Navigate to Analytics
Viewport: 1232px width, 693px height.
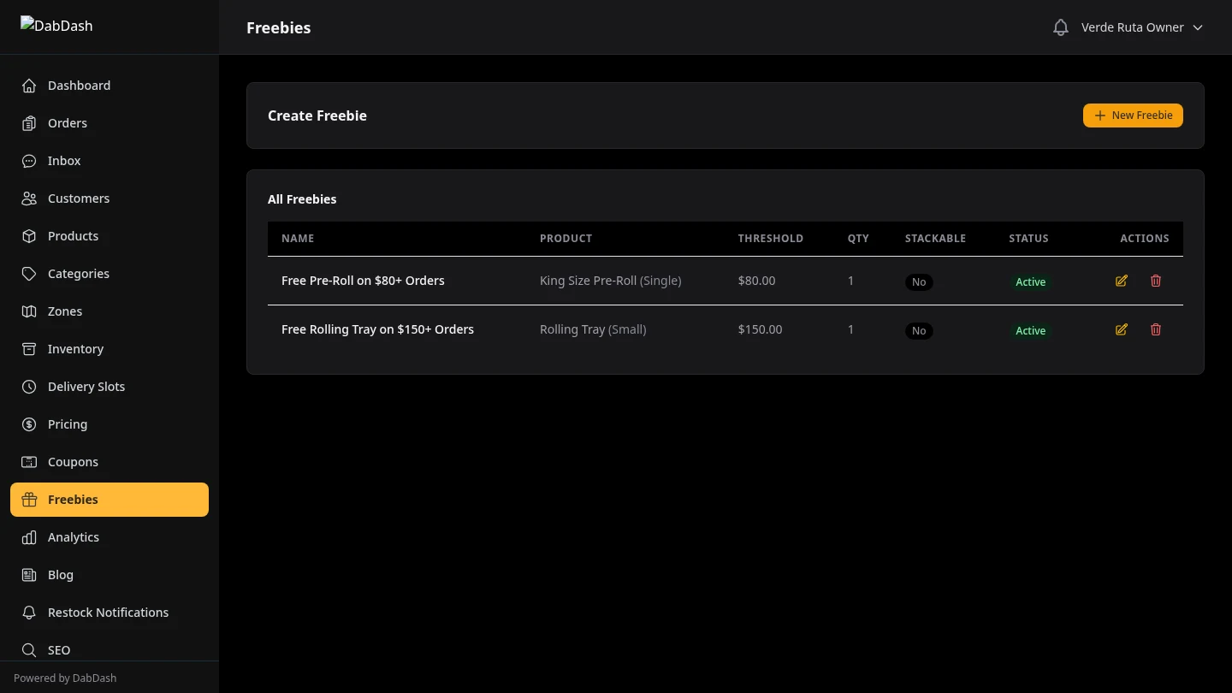[73, 536]
